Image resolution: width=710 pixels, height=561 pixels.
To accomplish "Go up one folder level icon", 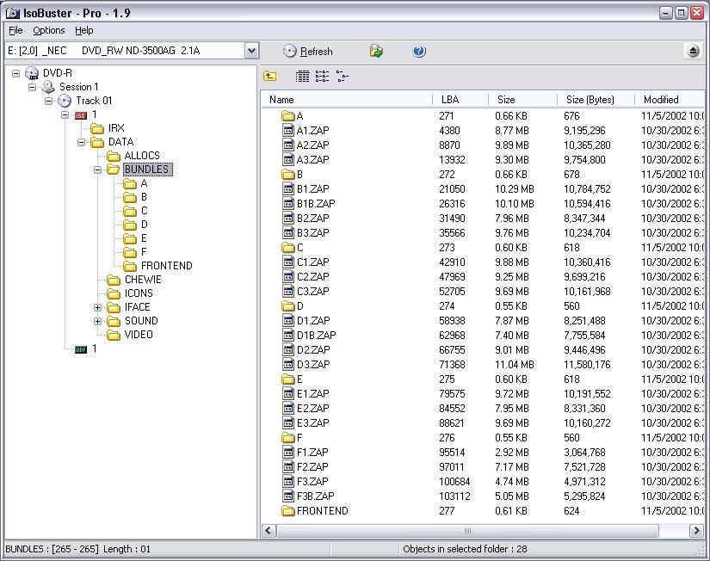I will (270, 77).
